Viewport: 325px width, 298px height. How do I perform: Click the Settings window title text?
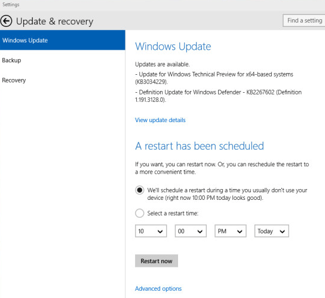click(11, 5)
